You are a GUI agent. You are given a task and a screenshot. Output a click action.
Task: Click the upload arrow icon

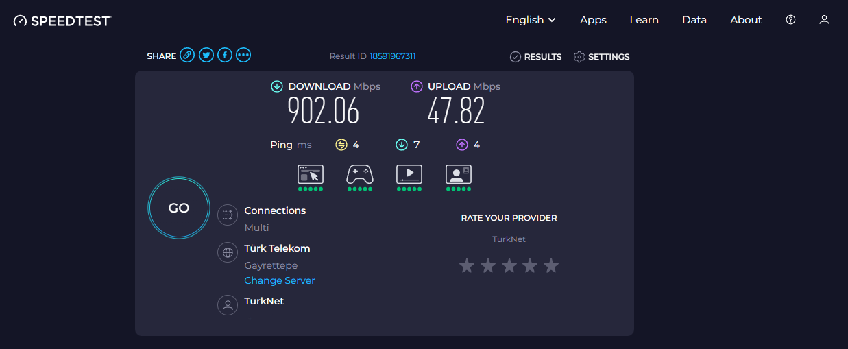pos(417,86)
